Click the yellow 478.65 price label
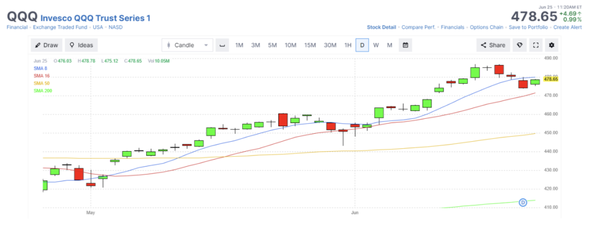Image resolution: width=589 pixels, height=232 pixels. point(552,79)
